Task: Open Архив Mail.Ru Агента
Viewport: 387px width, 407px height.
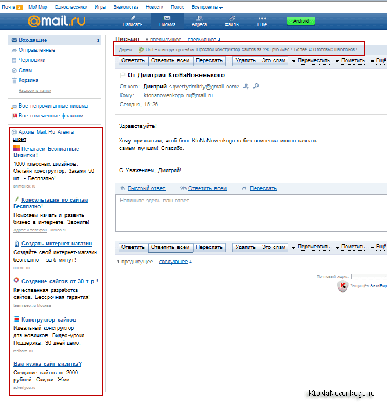Action: tap(46, 132)
